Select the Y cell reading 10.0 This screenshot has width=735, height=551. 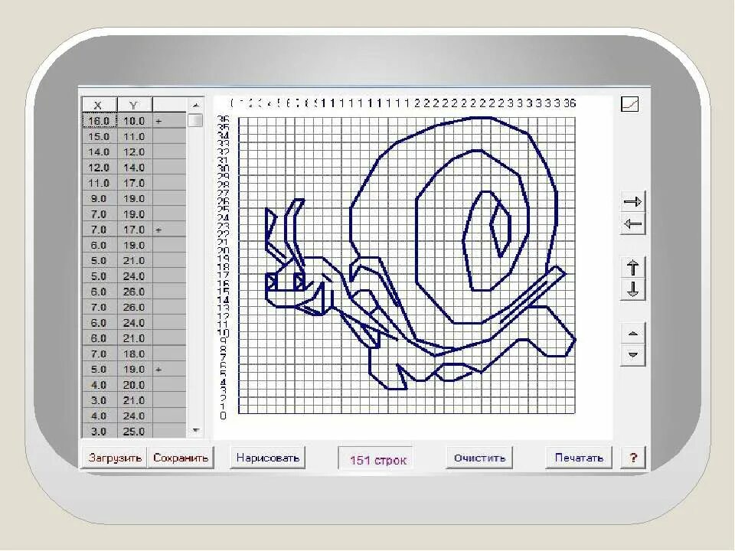tap(134, 121)
